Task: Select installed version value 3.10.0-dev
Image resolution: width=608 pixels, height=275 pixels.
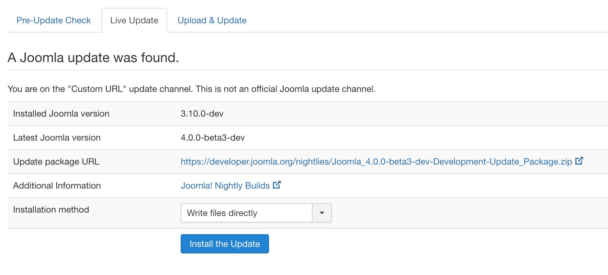Action: click(x=202, y=113)
